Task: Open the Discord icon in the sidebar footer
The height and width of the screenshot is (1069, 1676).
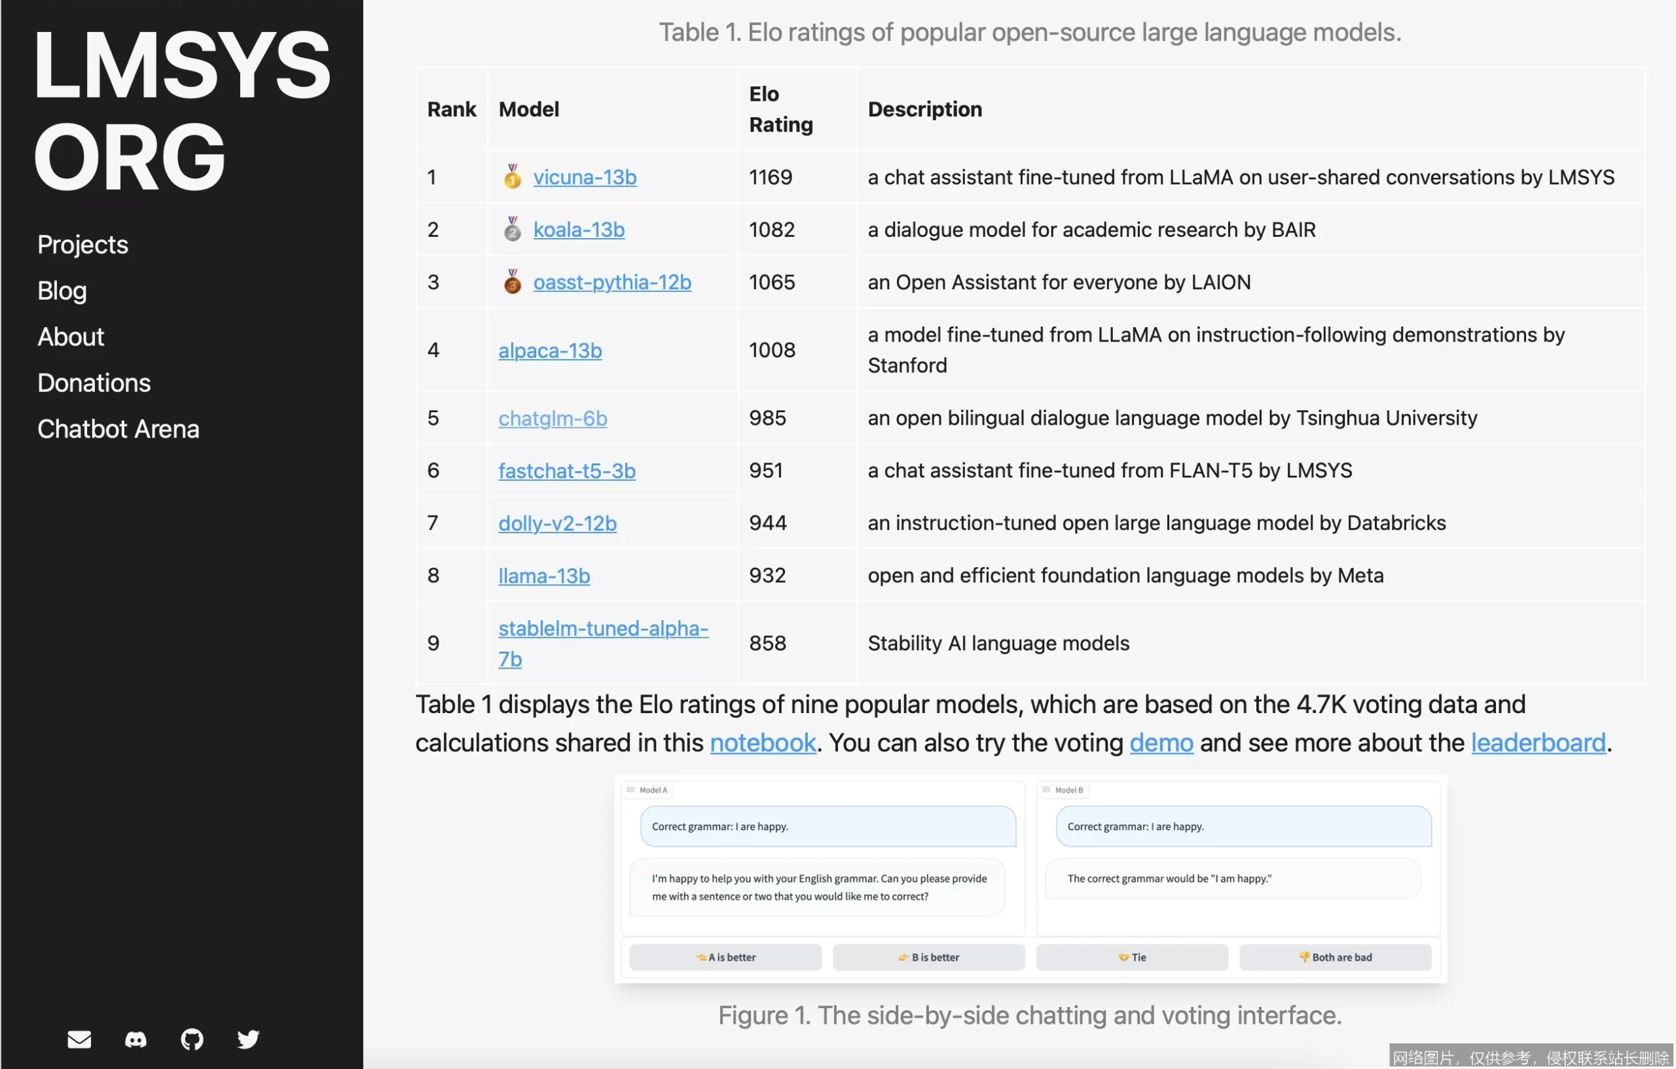Action: tap(136, 1039)
